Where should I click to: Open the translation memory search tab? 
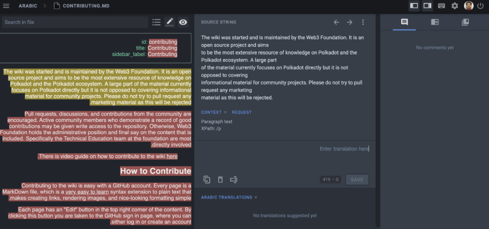(465, 22)
